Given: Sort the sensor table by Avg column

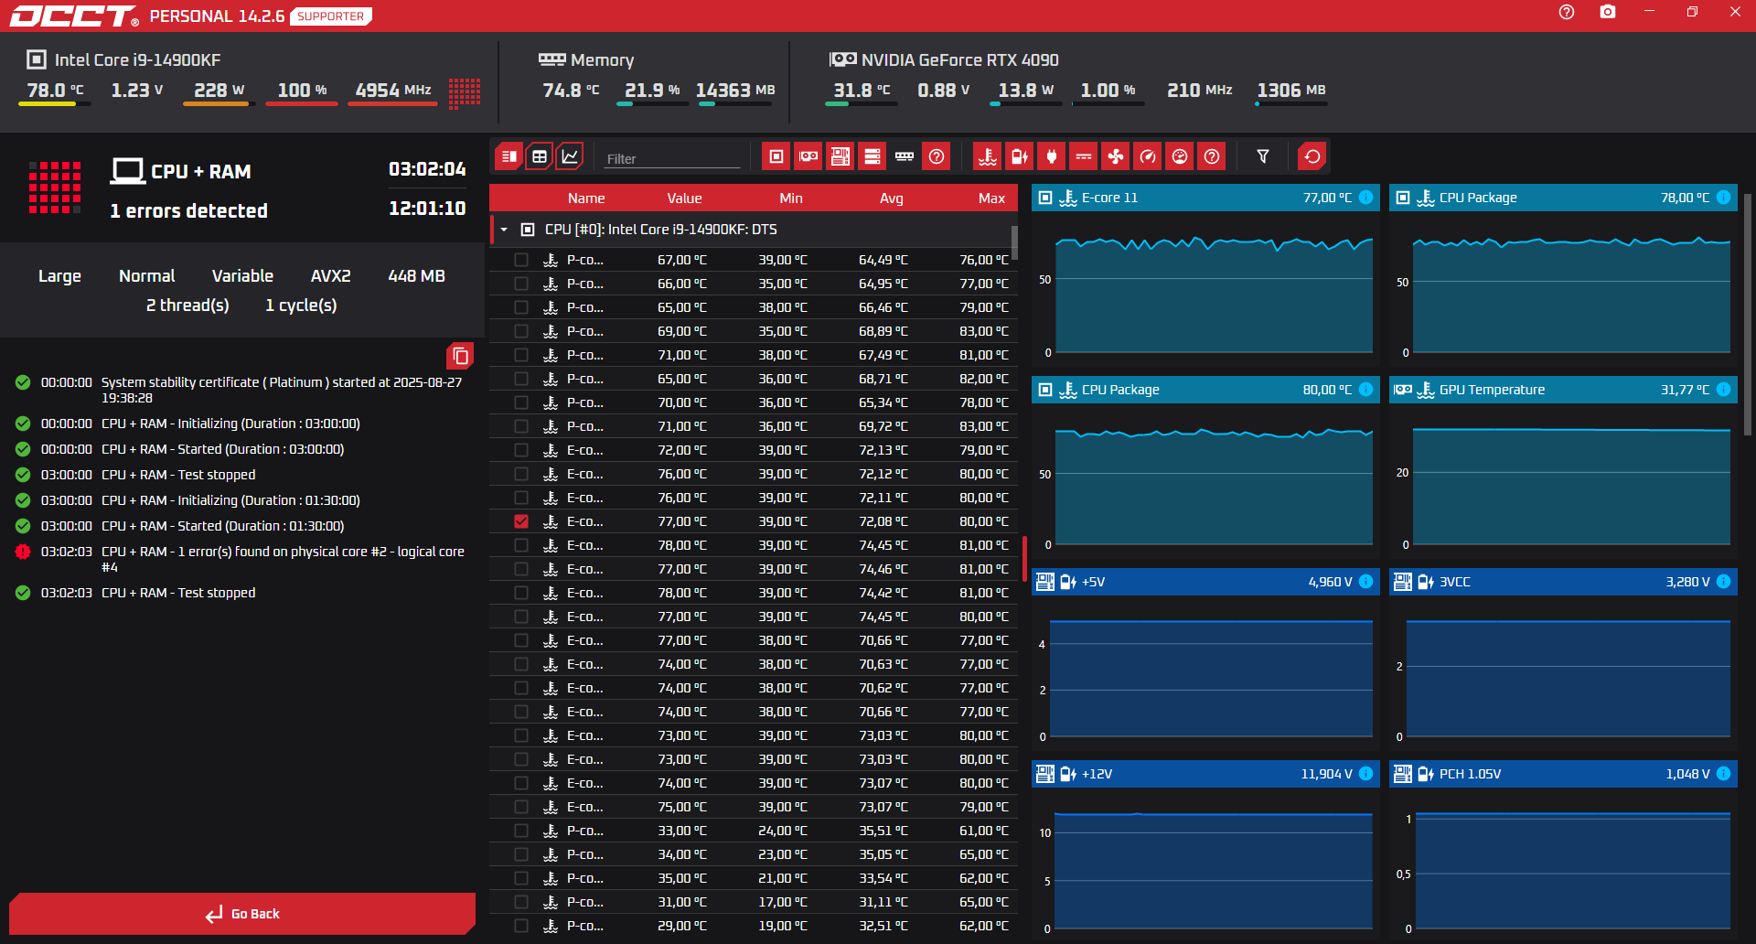Looking at the screenshot, I should click(892, 198).
